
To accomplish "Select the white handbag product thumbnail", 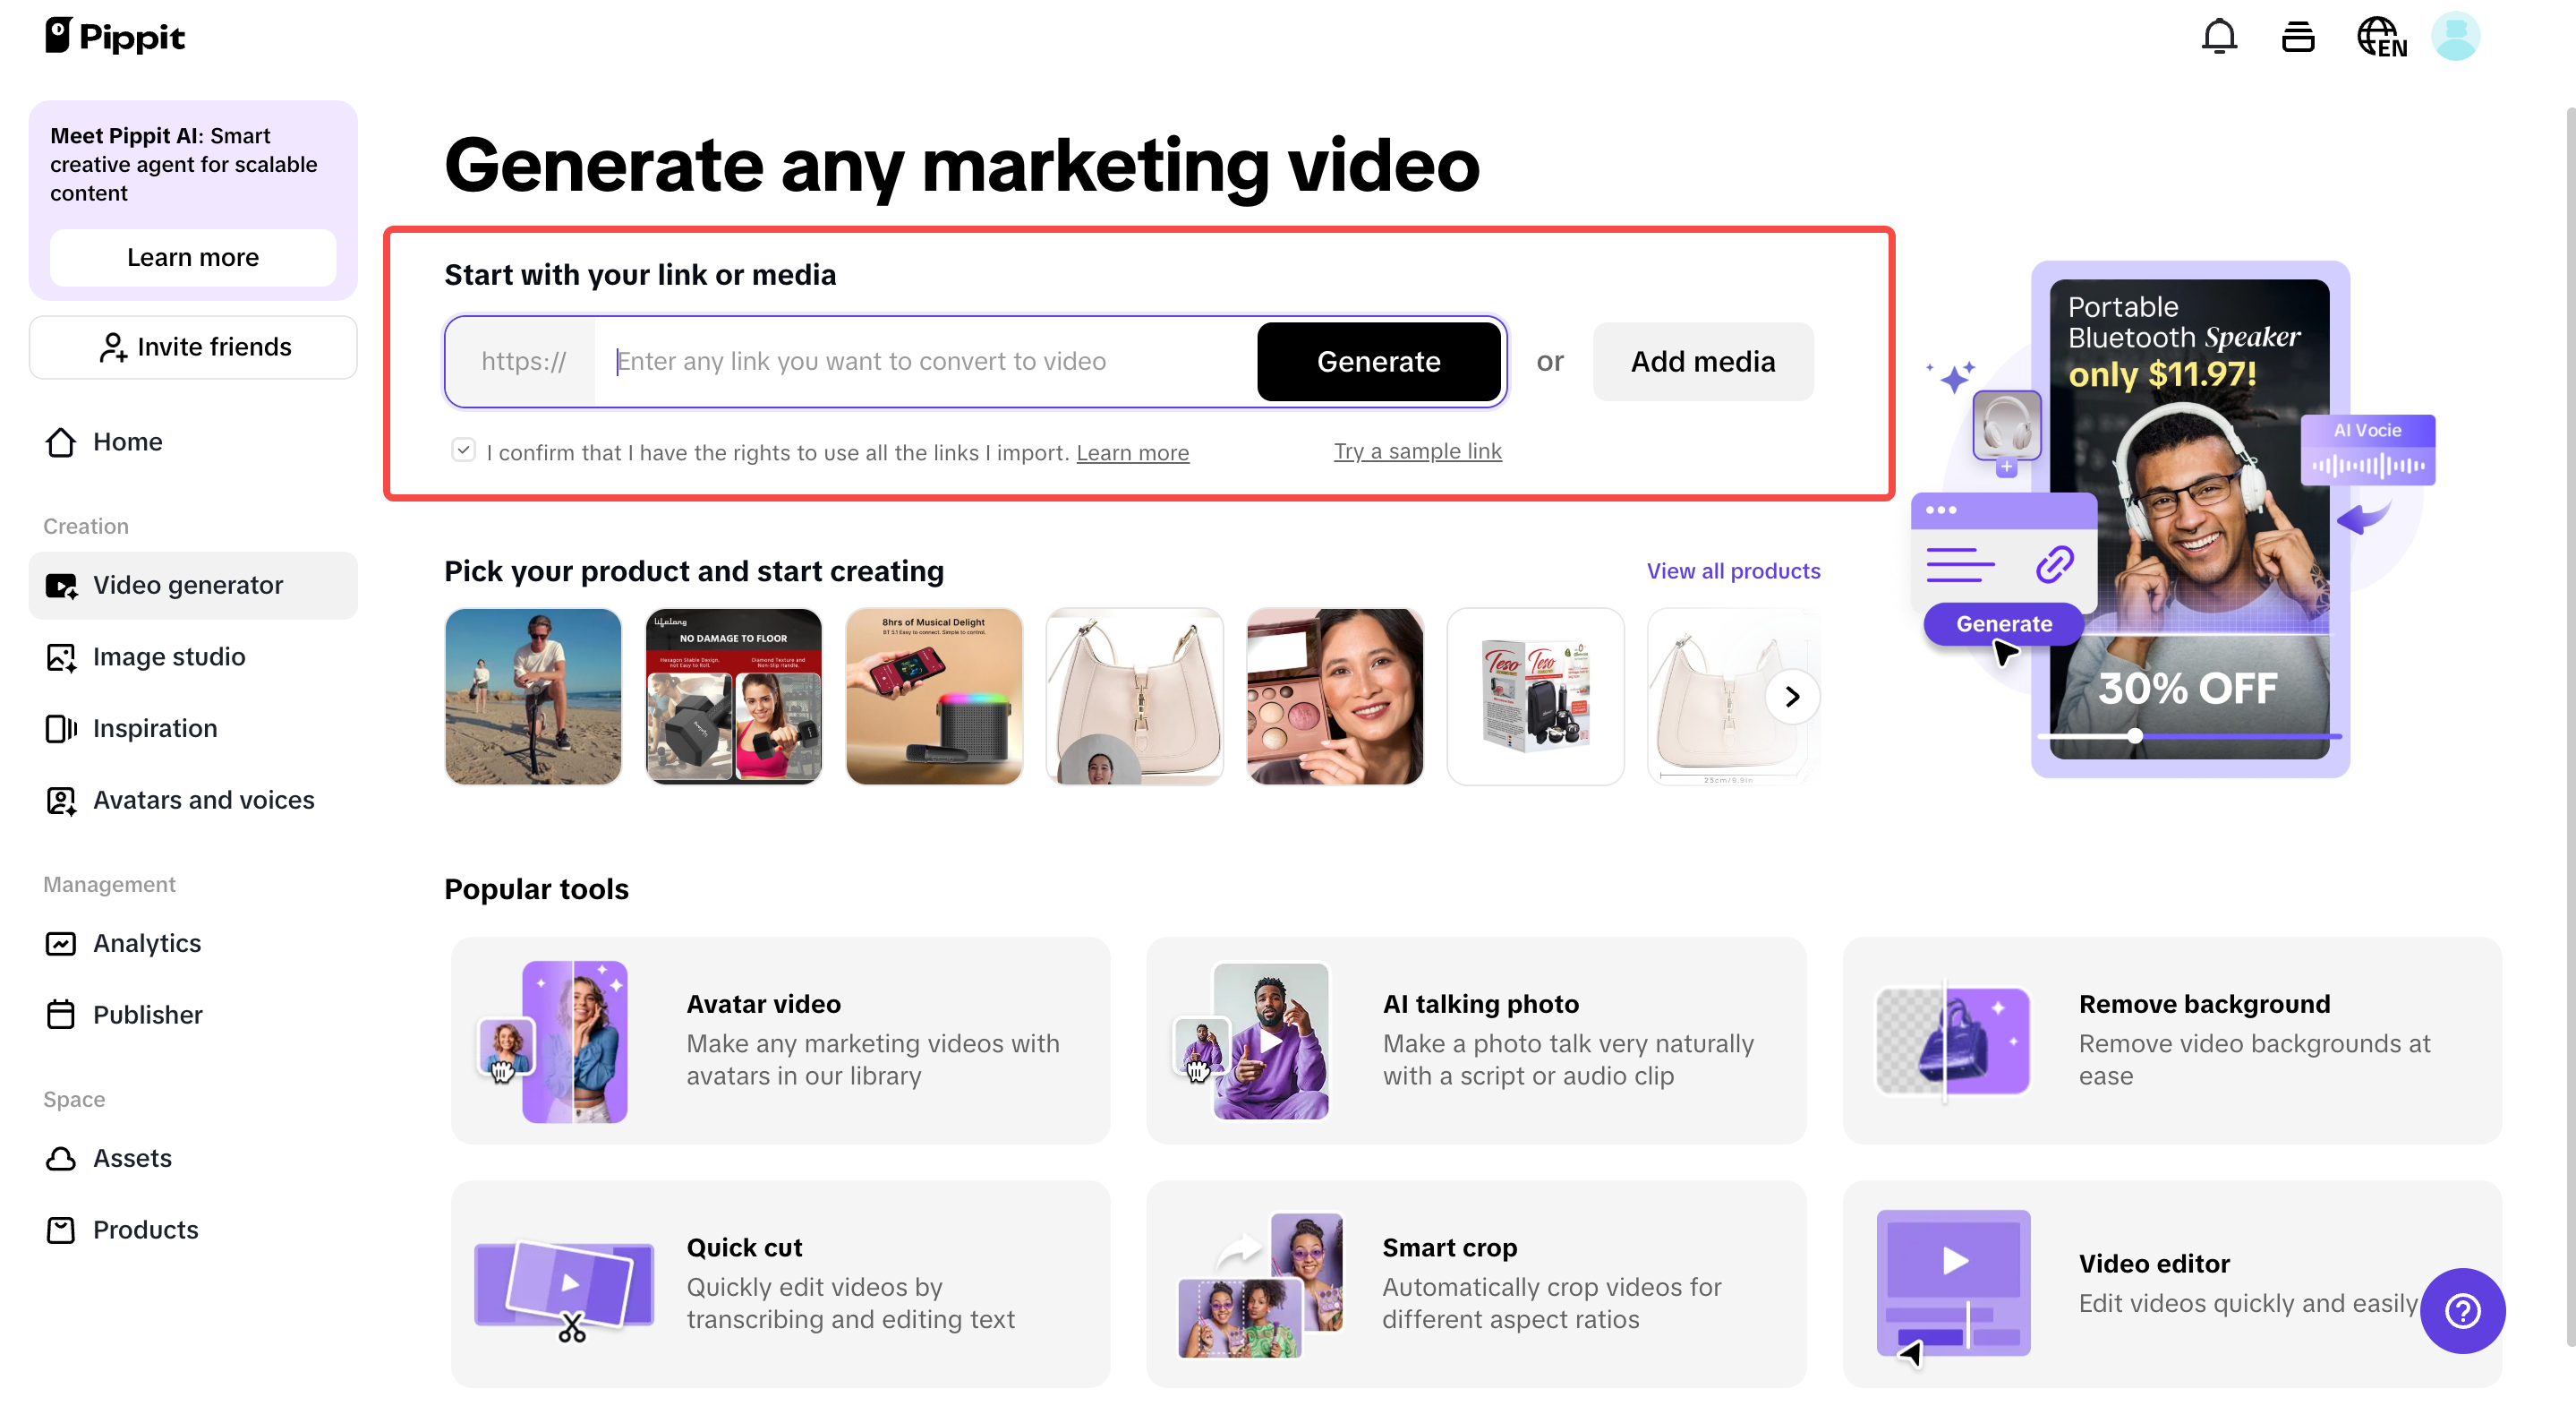I will pyautogui.click(x=1134, y=696).
